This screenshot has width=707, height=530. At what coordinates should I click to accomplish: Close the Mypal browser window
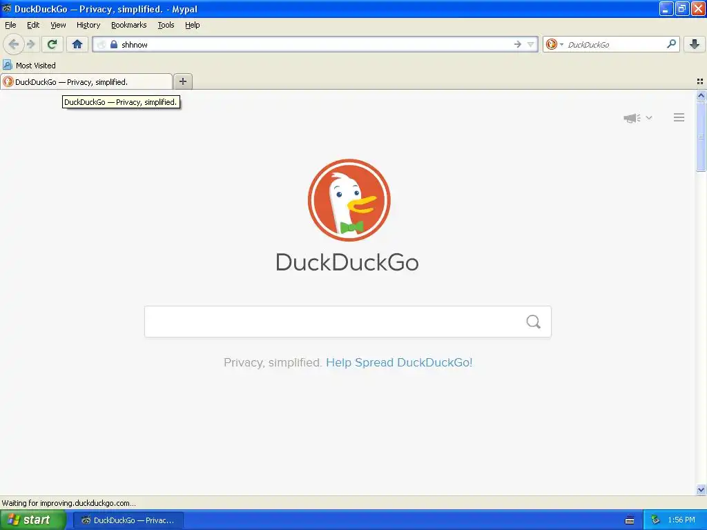click(698, 8)
